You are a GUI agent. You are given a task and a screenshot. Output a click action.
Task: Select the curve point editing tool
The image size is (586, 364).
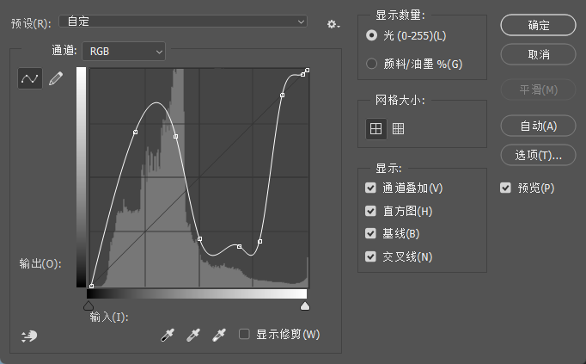coord(30,78)
